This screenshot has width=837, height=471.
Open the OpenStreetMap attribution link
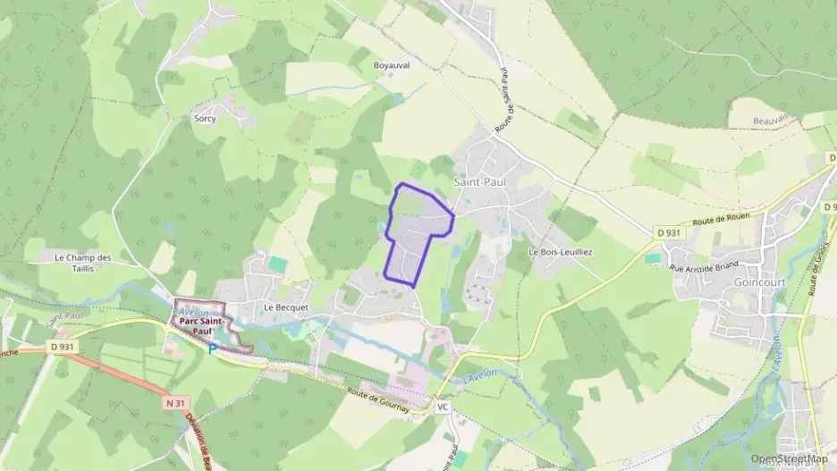(x=790, y=458)
